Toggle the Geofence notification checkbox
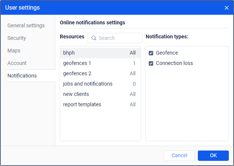Image resolution: width=234 pixels, height=166 pixels. pos(151,53)
